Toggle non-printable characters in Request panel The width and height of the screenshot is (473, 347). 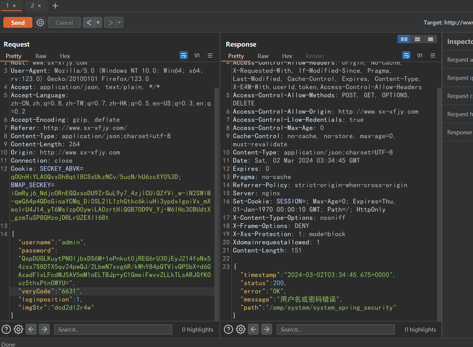(197, 55)
